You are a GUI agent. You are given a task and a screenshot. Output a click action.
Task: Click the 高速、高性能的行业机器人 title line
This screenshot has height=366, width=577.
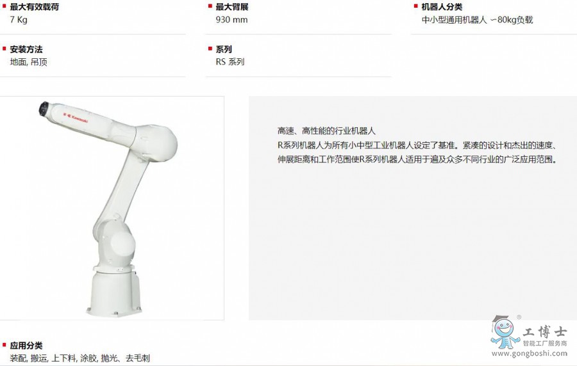point(326,131)
